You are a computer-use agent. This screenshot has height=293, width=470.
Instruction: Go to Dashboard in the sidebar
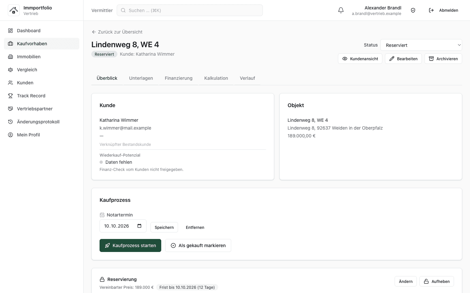41,31
